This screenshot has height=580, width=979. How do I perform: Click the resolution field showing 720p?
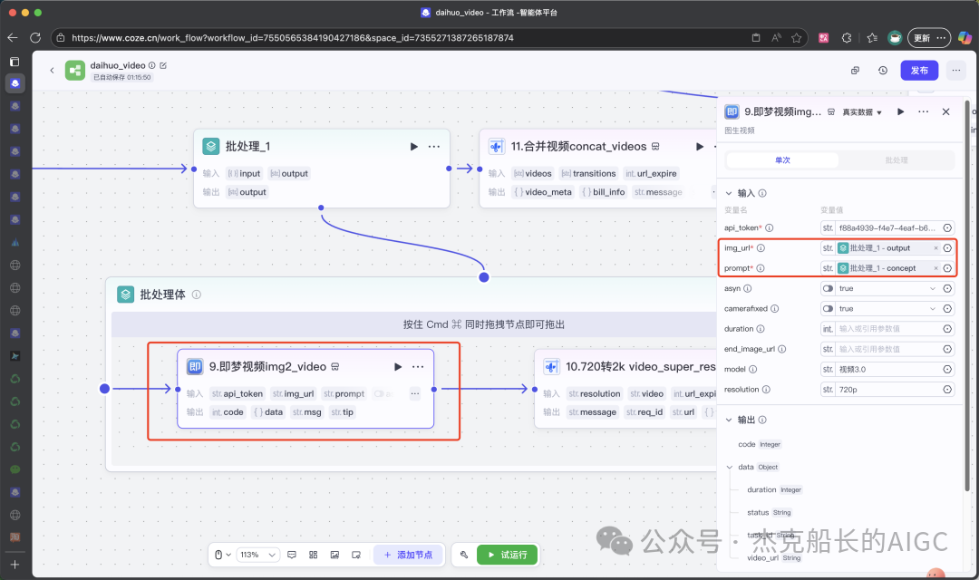pos(887,390)
